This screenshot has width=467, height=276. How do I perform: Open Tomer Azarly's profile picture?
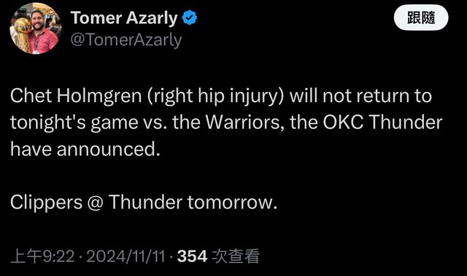coord(36,28)
